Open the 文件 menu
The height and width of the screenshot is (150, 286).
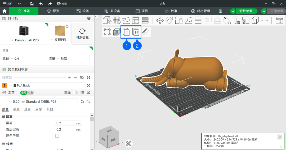coord(8,4)
